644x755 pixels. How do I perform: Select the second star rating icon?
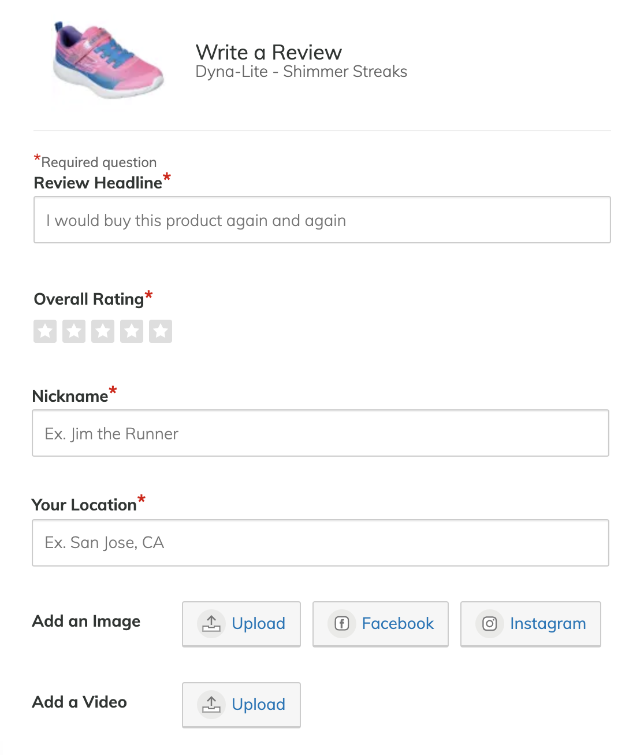(x=74, y=331)
